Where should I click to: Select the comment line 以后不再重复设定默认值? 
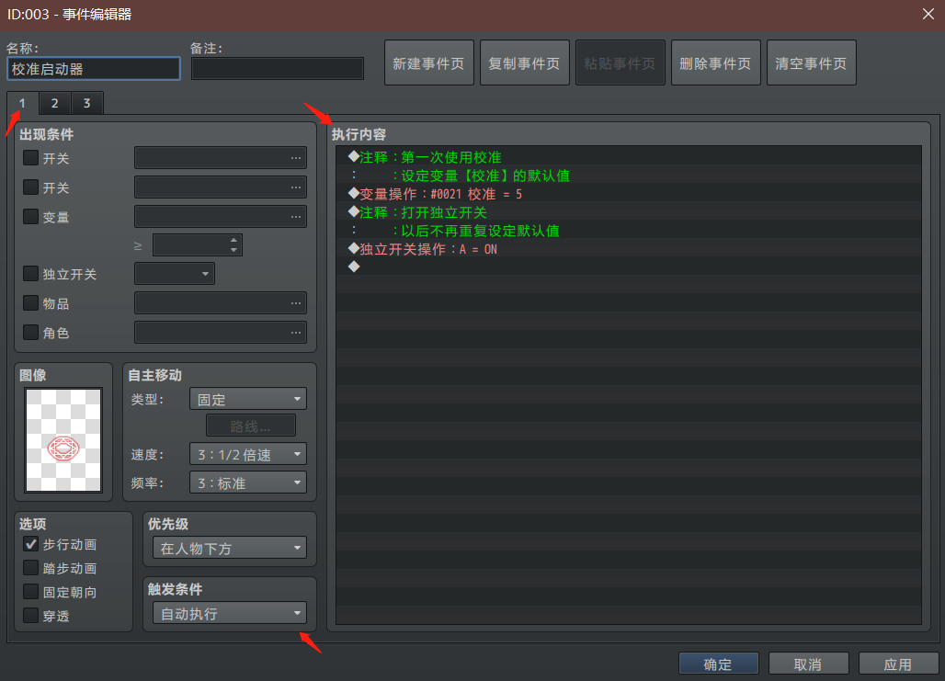629,231
